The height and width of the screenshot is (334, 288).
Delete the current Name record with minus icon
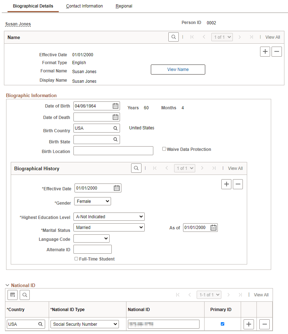[x=277, y=51]
